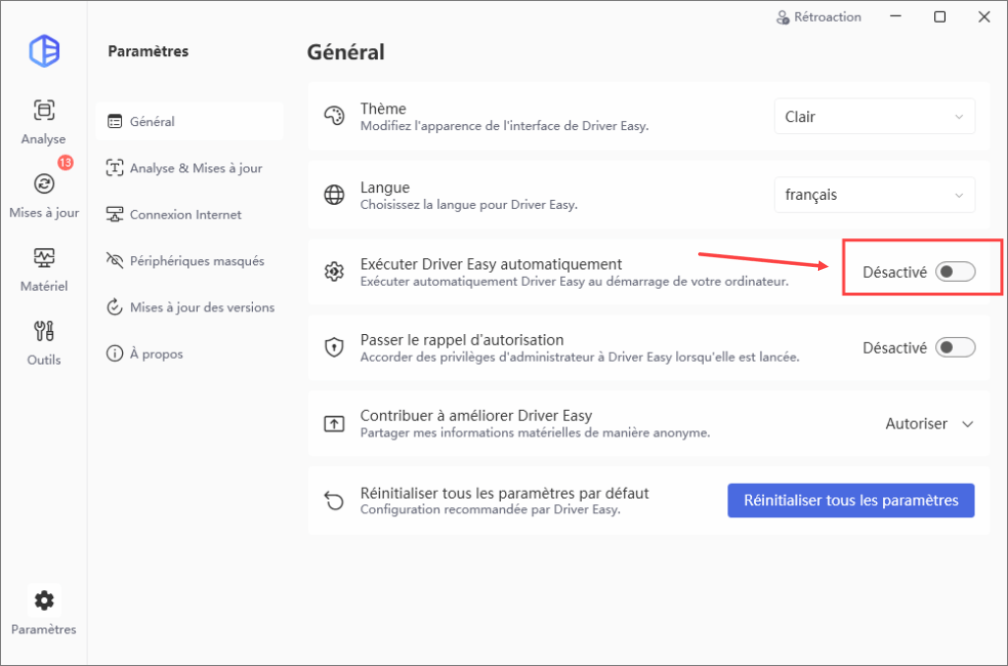Click the reset arrow icon beside Réinitialiser
The width and height of the screenshot is (1008, 666).
[335, 499]
